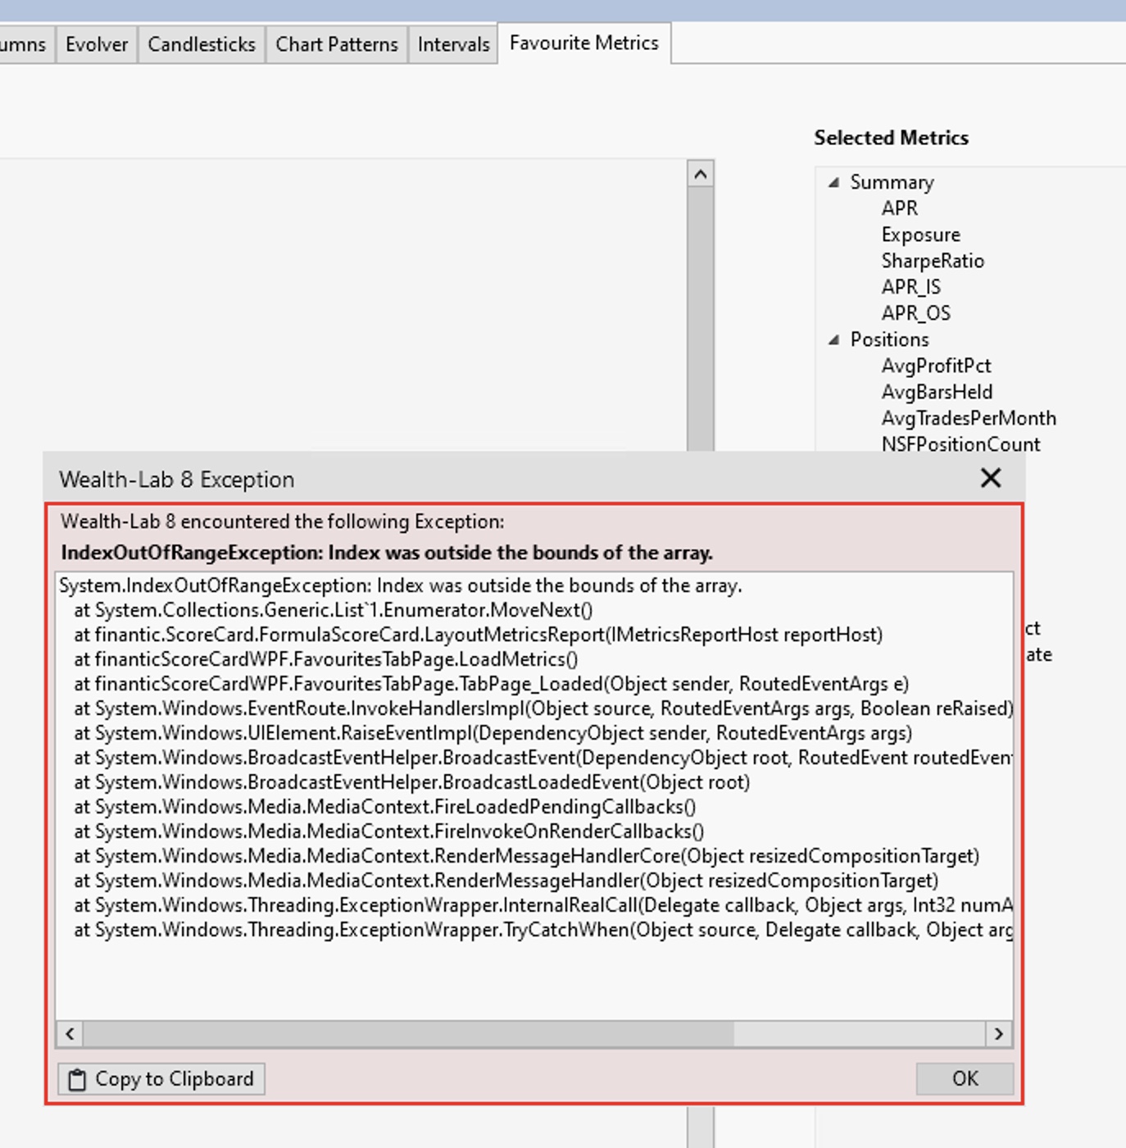Click the FavouritesTabPage.LoadMetrics() stack trace line
The height and width of the screenshot is (1148, 1126).
(325, 659)
